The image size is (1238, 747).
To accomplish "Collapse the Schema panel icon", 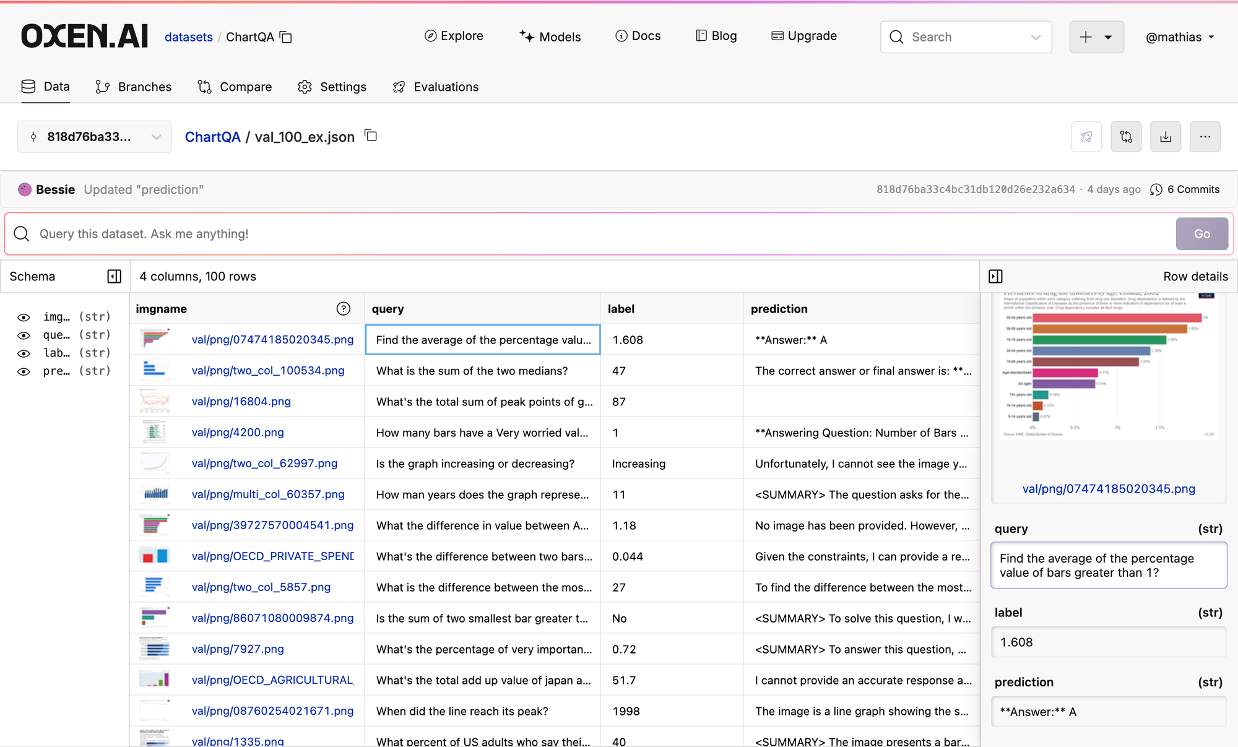I will click(x=114, y=276).
